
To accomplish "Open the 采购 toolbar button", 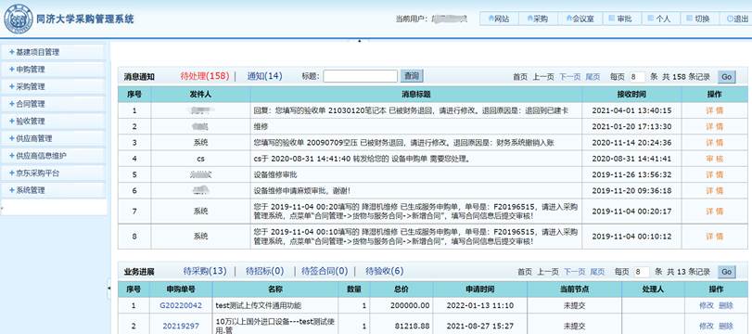I will [x=538, y=19].
